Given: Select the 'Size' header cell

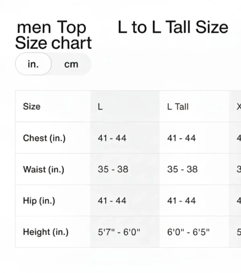Looking at the screenshot, I should (32, 107).
